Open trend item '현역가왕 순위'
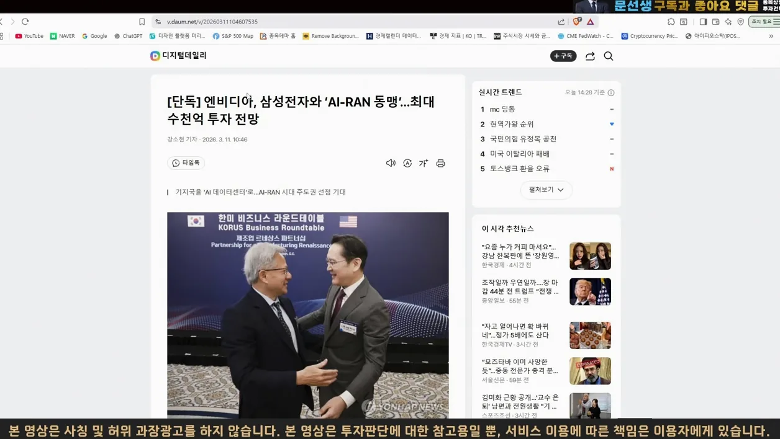 pyautogui.click(x=512, y=124)
